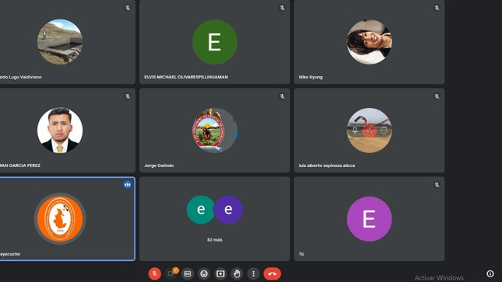The height and width of the screenshot is (282, 502).
Task: Unmute your microphone with the red mic button
Action: pyautogui.click(x=154, y=273)
